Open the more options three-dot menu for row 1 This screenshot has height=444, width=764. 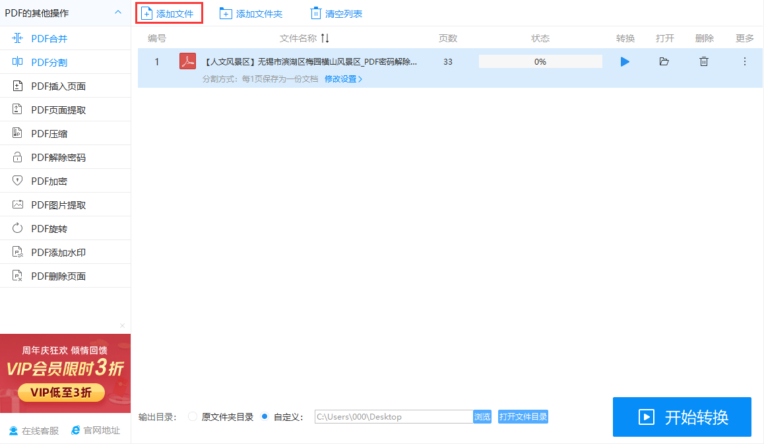[744, 61]
